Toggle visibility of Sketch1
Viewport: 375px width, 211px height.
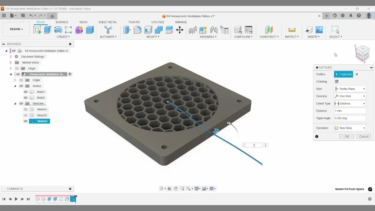coord(26,109)
